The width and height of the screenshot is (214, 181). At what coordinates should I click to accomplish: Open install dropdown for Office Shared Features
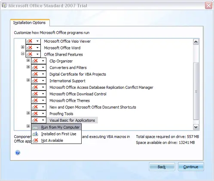33,54
